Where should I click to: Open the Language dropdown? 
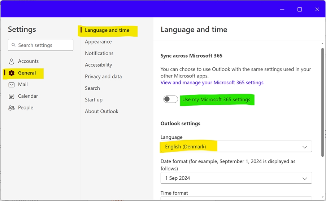(236, 147)
